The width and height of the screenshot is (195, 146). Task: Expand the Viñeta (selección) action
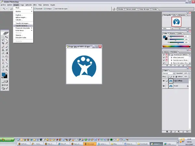[x=172, y=57]
